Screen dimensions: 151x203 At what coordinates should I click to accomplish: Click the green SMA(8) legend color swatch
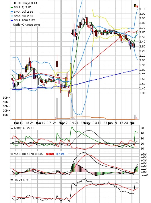tap(12, 7)
